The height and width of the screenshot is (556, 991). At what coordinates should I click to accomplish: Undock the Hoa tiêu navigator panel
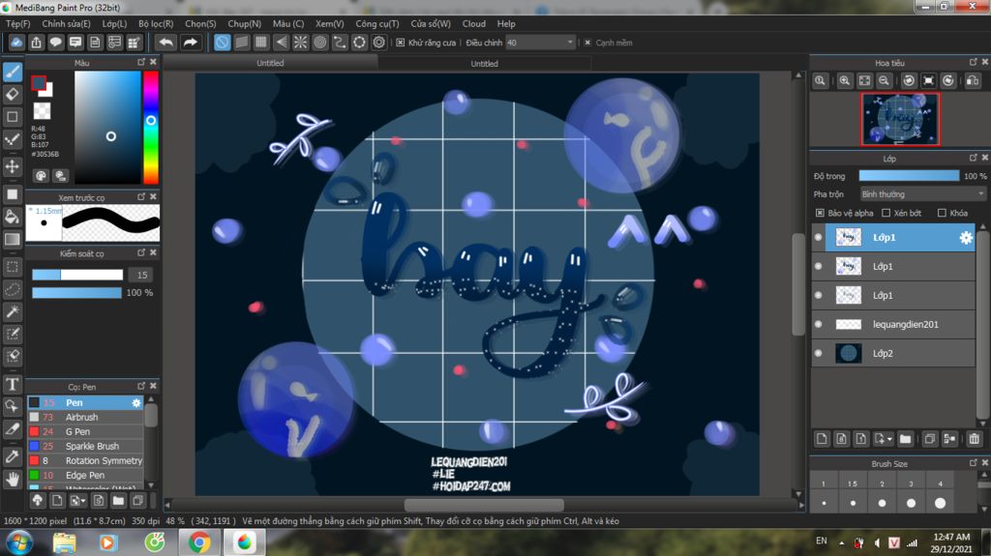[974, 62]
